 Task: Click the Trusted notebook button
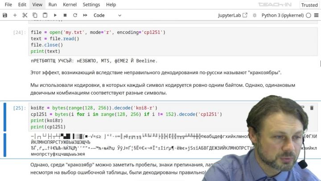pos(309,5)
